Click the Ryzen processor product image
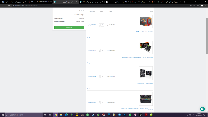This screenshot has width=208, height=117. click(x=146, y=21)
